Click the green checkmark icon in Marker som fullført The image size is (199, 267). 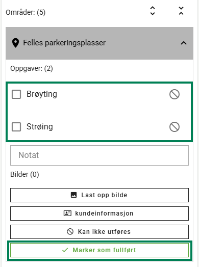(65, 250)
